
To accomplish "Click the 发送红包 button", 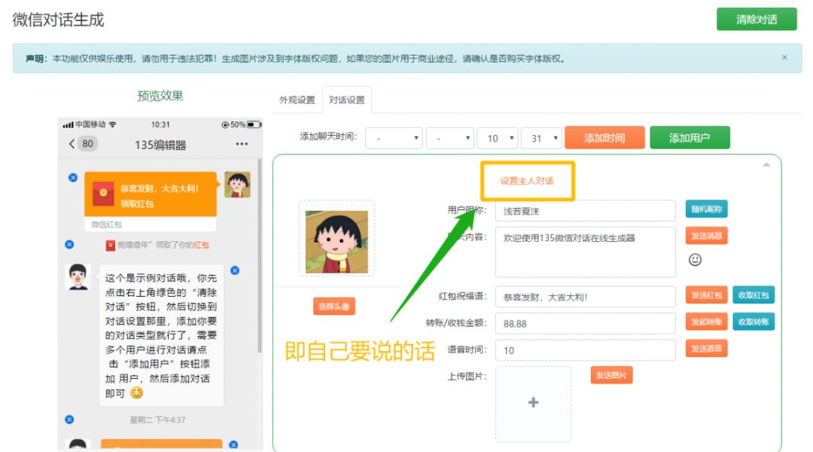I will 706,295.
